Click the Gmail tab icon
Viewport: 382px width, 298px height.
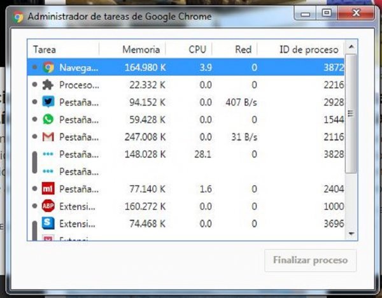(x=48, y=137)
